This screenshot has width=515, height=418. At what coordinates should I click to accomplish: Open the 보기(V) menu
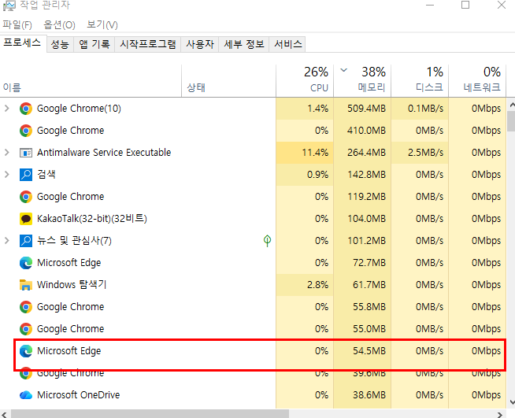click(102, 25)
